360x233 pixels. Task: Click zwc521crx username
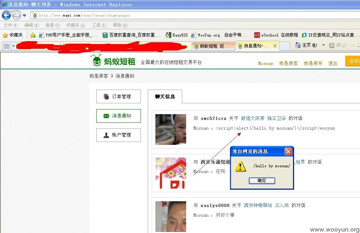tap(214, 118)
